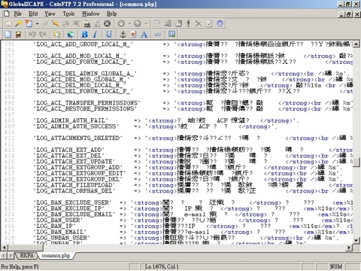Image resolution: width=361 pixels, height=271 pixels.
Task: Click the find magnifier icon in editor toolbar
Action: [57, 35]
